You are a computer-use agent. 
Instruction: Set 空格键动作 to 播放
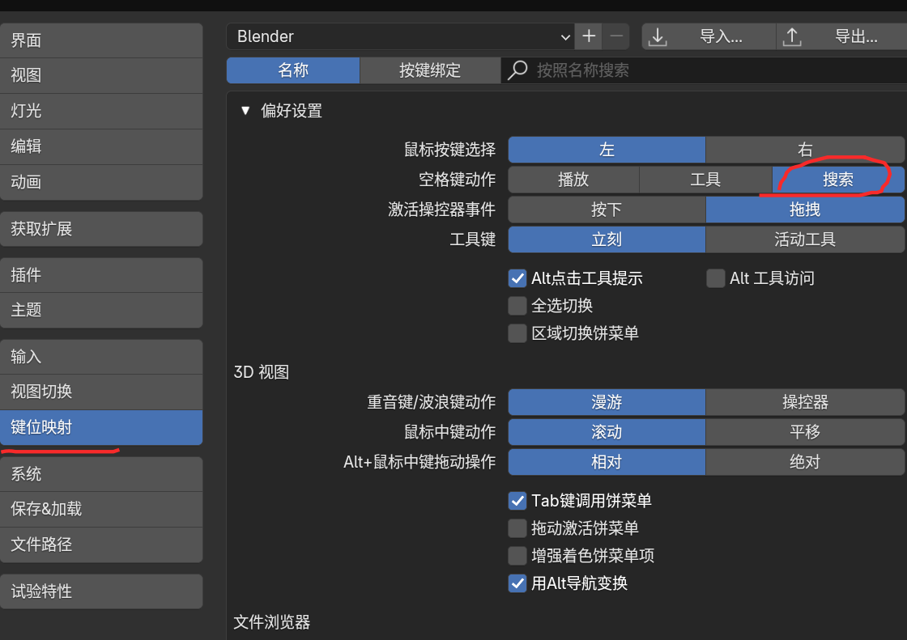(573, 180)
